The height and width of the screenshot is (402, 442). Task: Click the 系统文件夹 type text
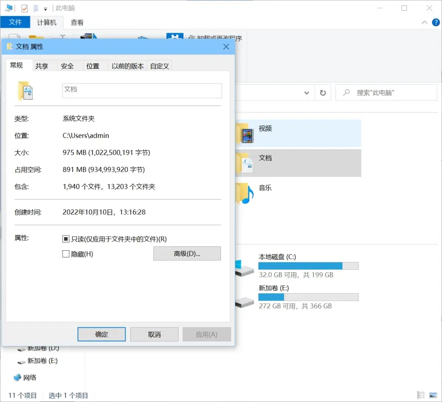(x=79, y=119)
